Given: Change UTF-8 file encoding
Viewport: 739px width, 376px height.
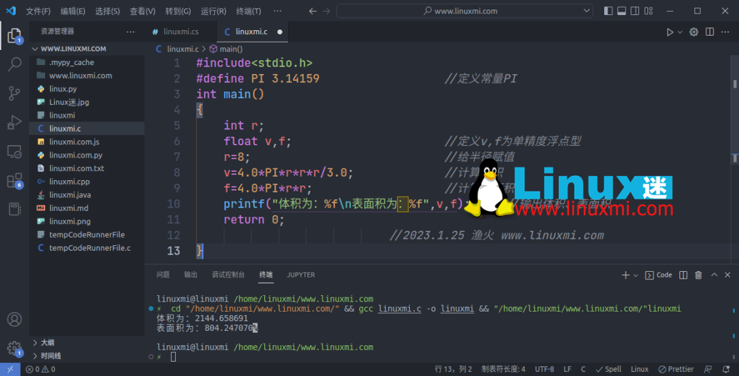Looking at the screenshot, I should pos(545,369).
